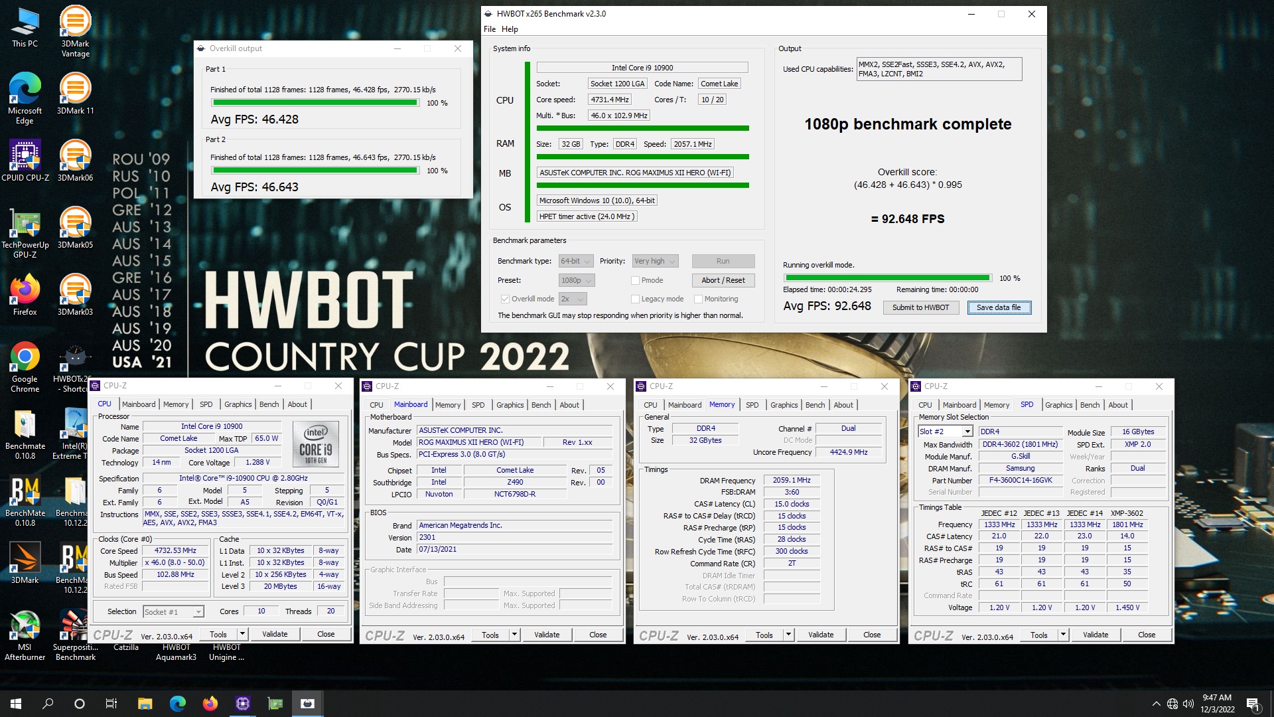Toggle Overkill mode checkbox
The height and width of the screenshot is (717, 1274).
[x=505, y=299]
